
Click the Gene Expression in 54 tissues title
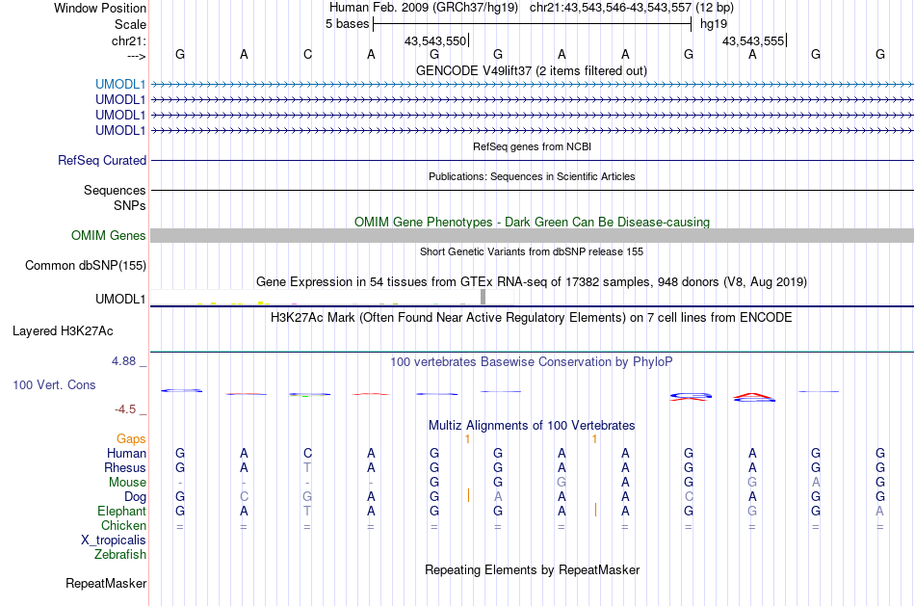tap(531, 282)
